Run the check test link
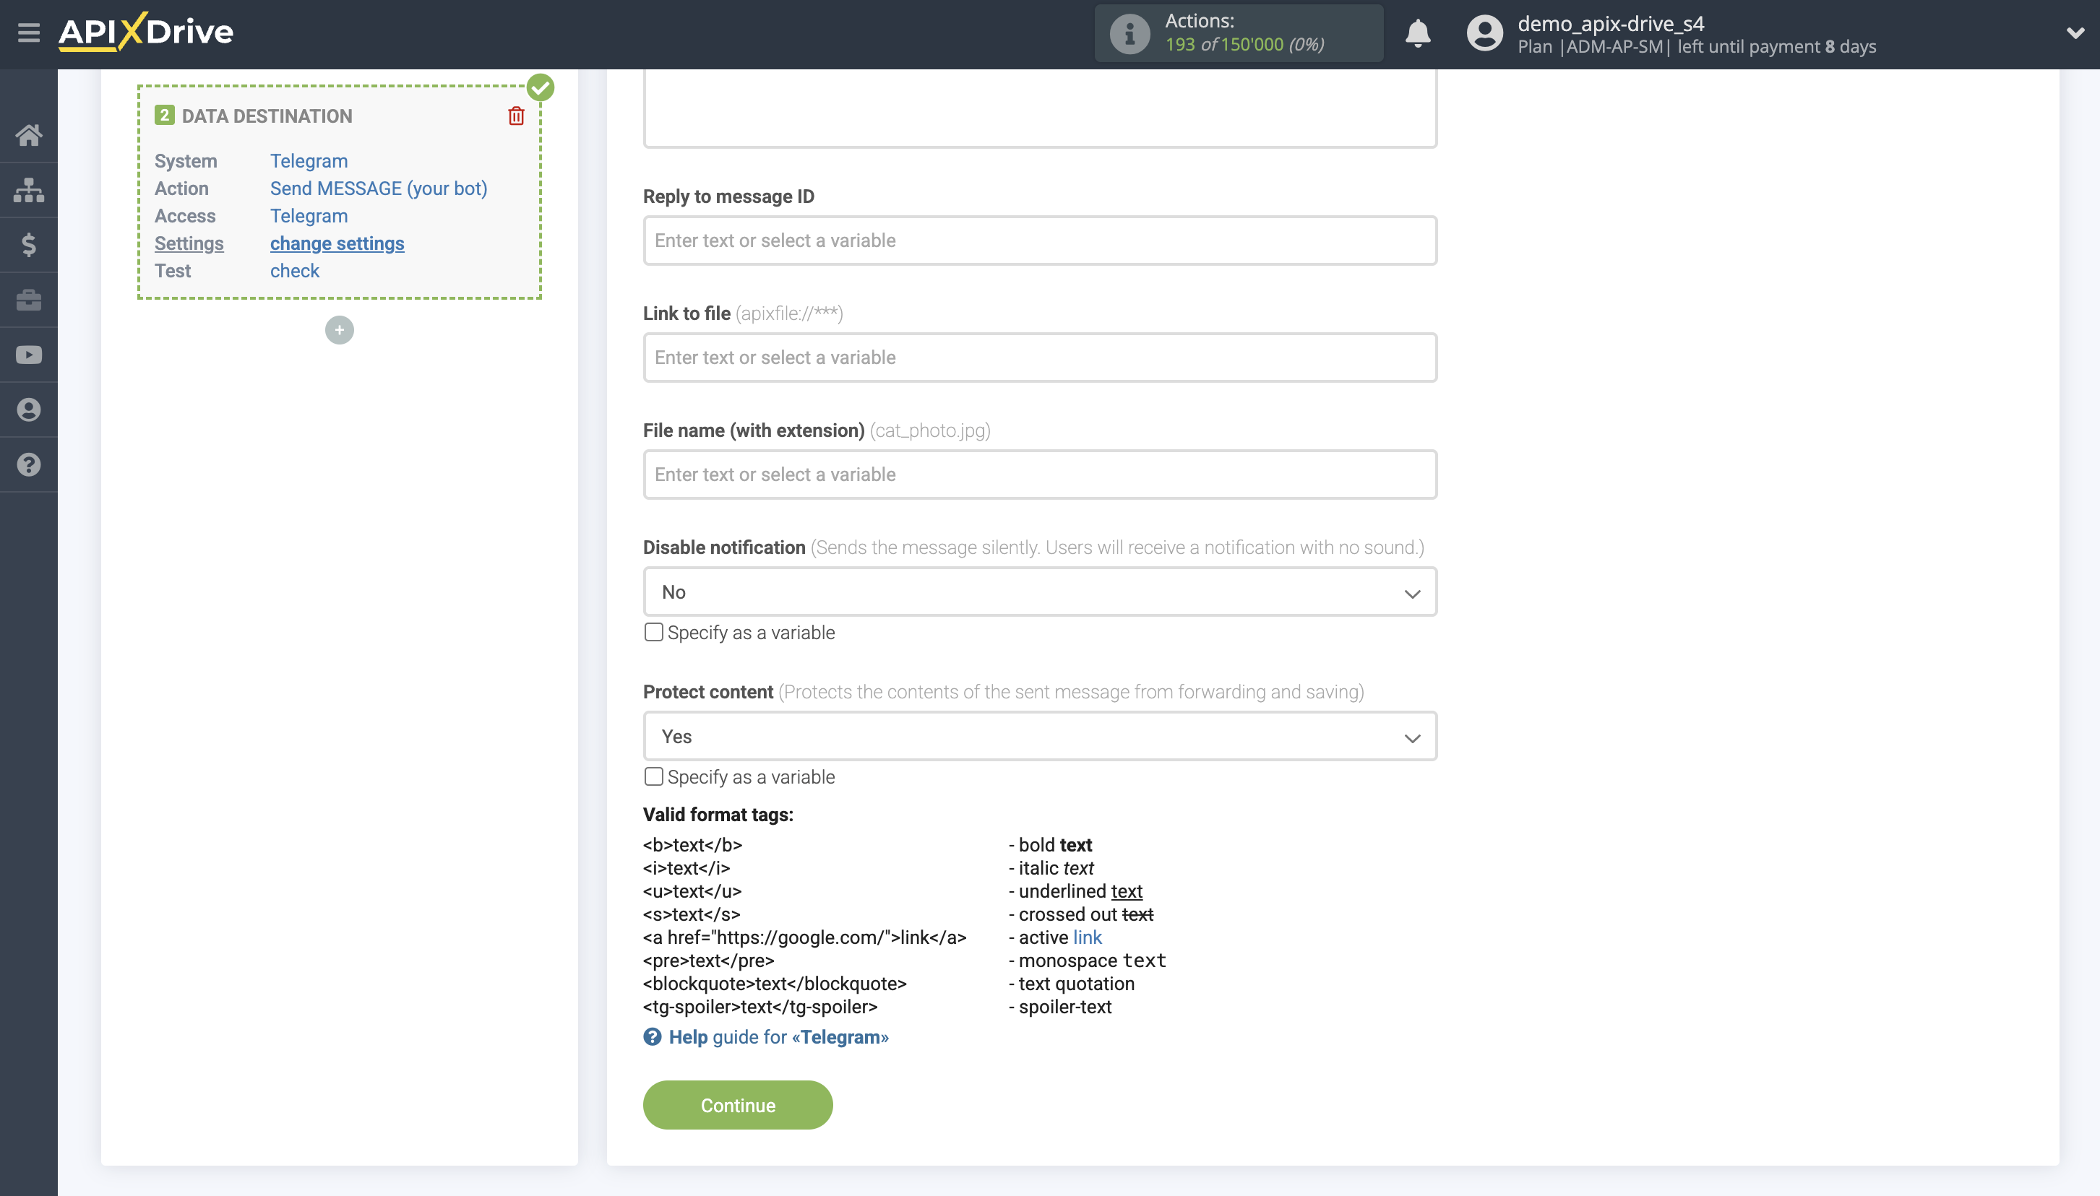The width and height of the screenshot is (2100, 1196). point(294,270)
